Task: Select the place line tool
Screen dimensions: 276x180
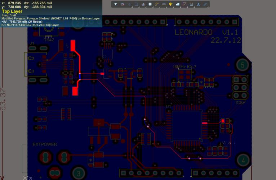Action: coord(205,4)
